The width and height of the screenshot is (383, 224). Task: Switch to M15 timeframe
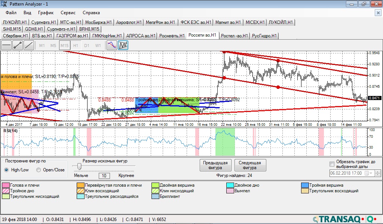click(64, 46)
